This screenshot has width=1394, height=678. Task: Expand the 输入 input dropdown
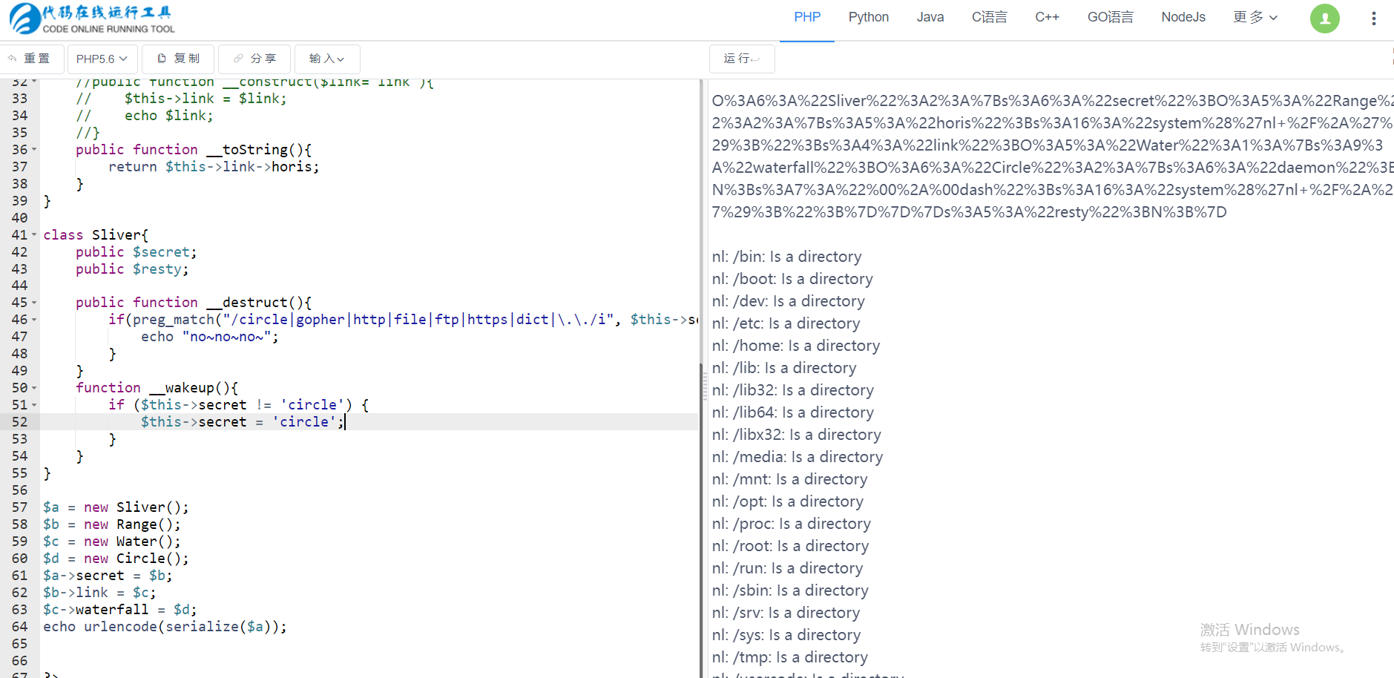[x=327, y=59]
